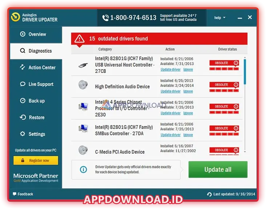Open the Settings section

click(x=37, y=134)
